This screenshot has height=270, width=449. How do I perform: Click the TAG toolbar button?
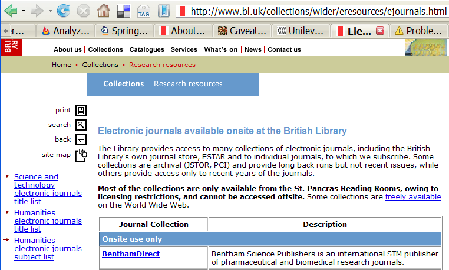[143, 11]
